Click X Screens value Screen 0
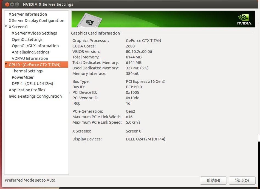The width and height of the screenshot is (260, 189). tap(134, 131)
